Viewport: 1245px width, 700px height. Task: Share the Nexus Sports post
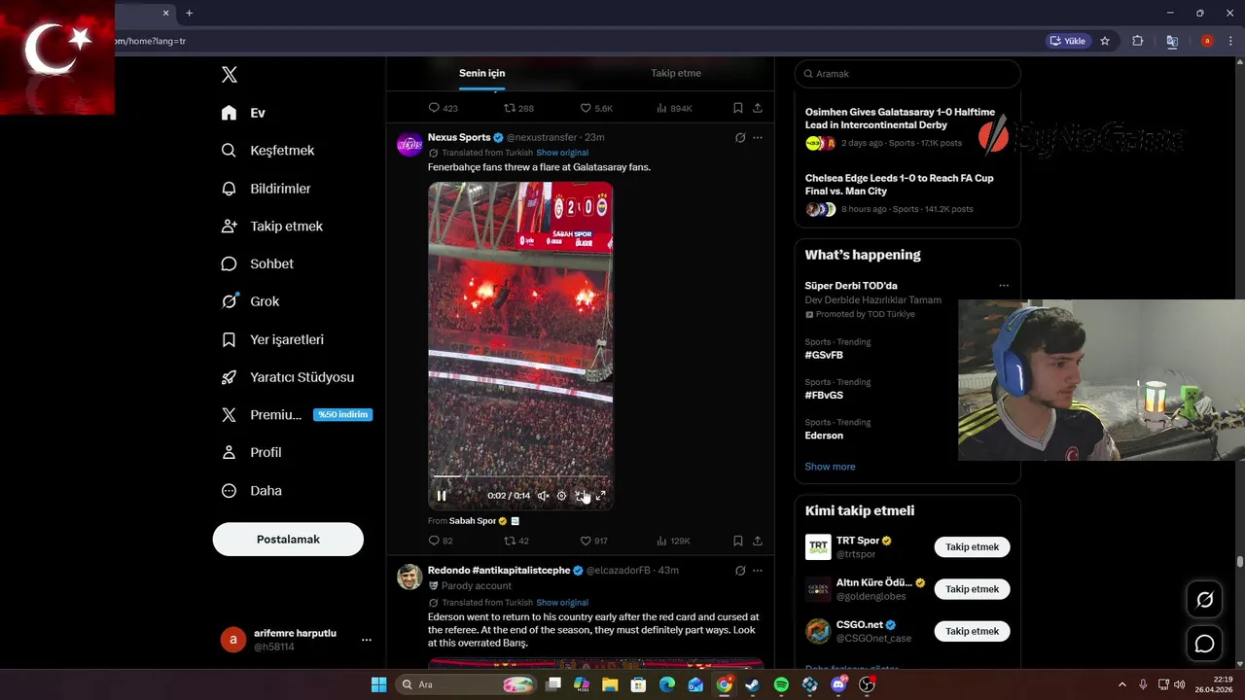pyautogui.click(x=758, y=541)
